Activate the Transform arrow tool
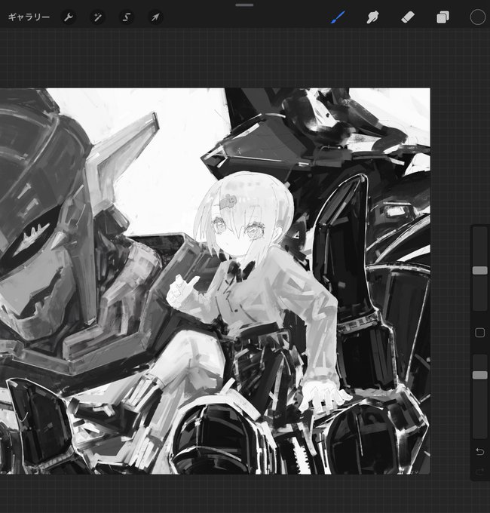Screen dimensions: 490x513 pyautogui.click(x=155, y=17)
